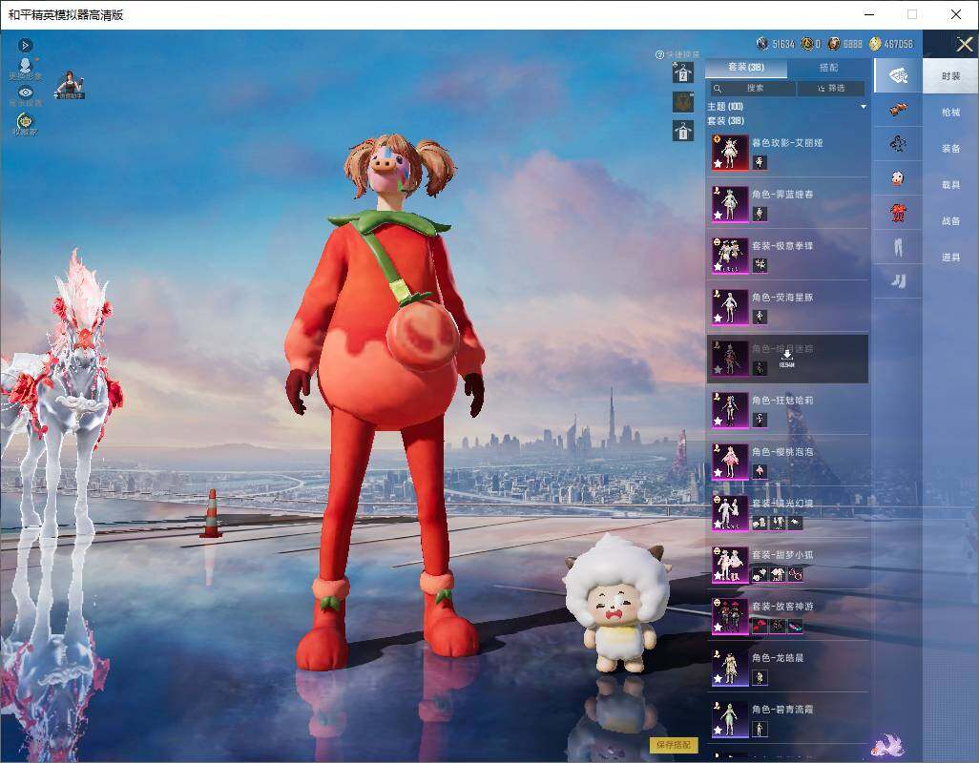Select the 角色-樱桃泡泡 outfit thumbnail
This screenshot has height=763, width=979.
pos(730,461)
